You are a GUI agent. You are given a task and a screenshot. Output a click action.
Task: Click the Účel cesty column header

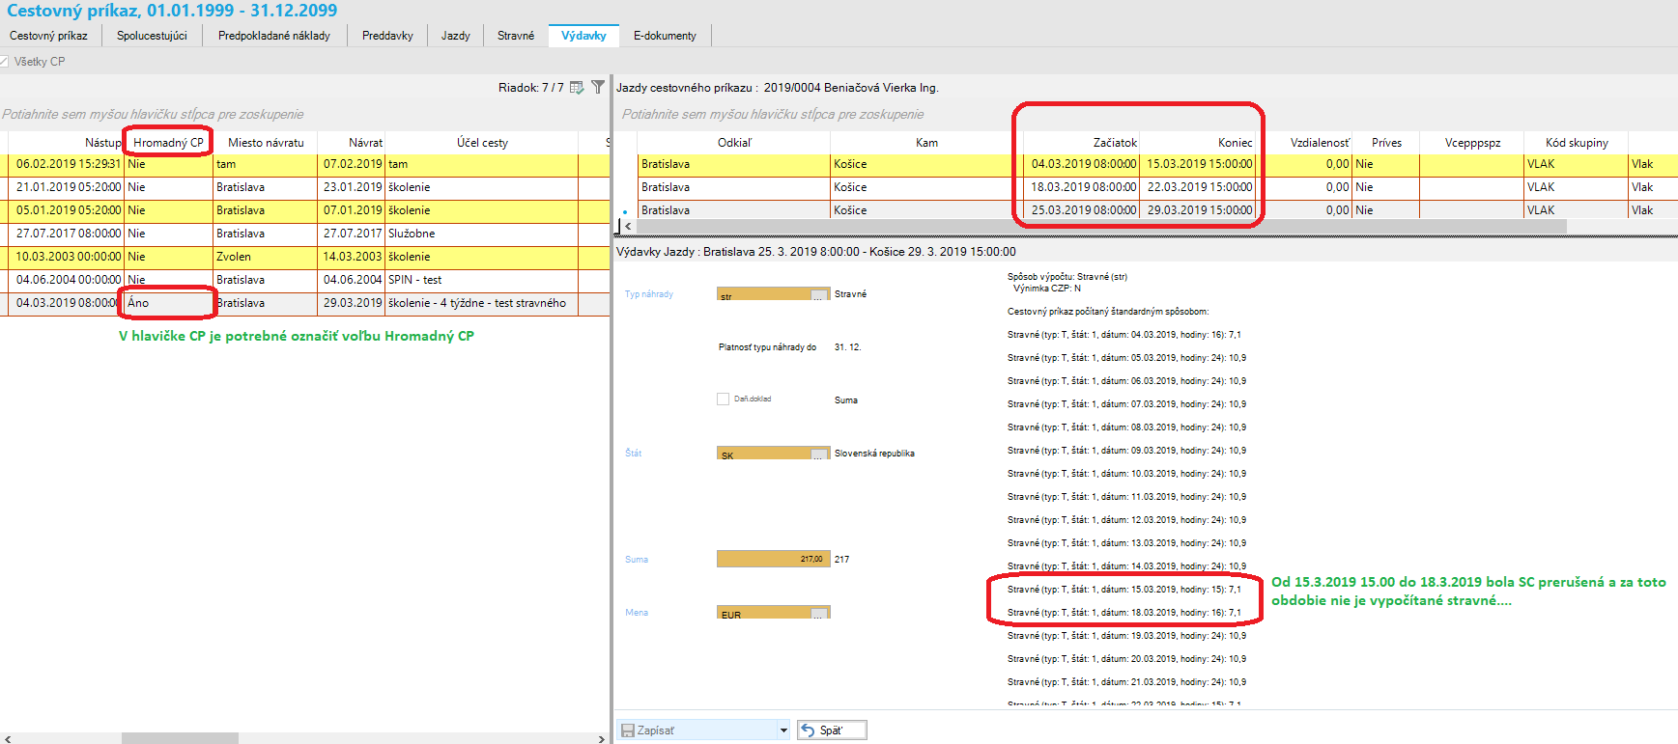482,143
